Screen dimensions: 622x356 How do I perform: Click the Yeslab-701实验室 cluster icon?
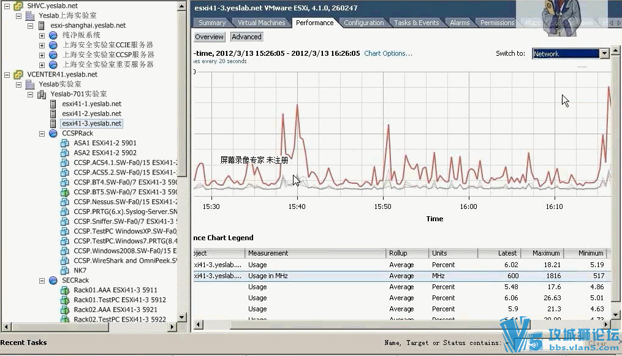point(42,94)
